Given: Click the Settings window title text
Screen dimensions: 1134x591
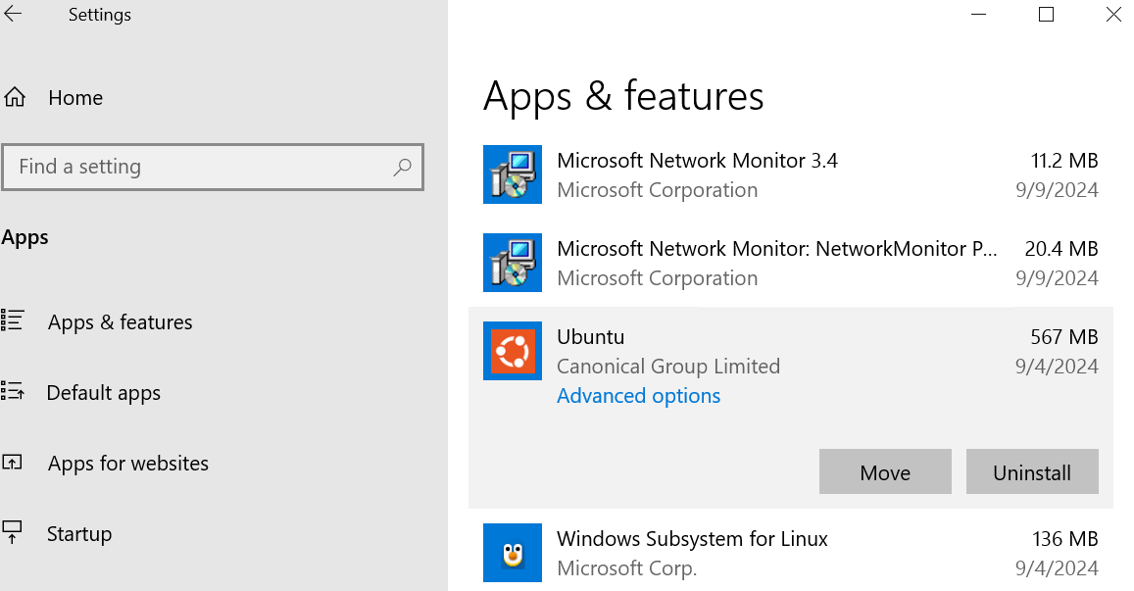Looking at the screenshot, I should tap(100, 15).
